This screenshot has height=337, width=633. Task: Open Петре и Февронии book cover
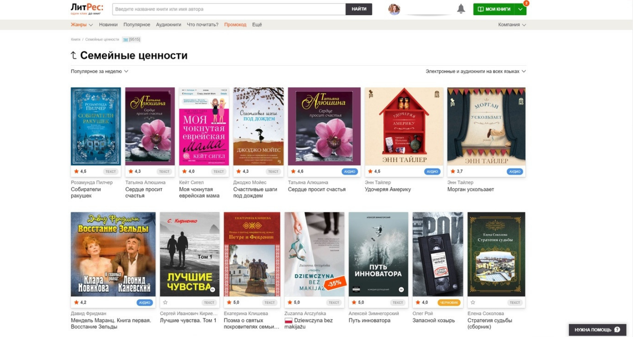coord(252,254)
